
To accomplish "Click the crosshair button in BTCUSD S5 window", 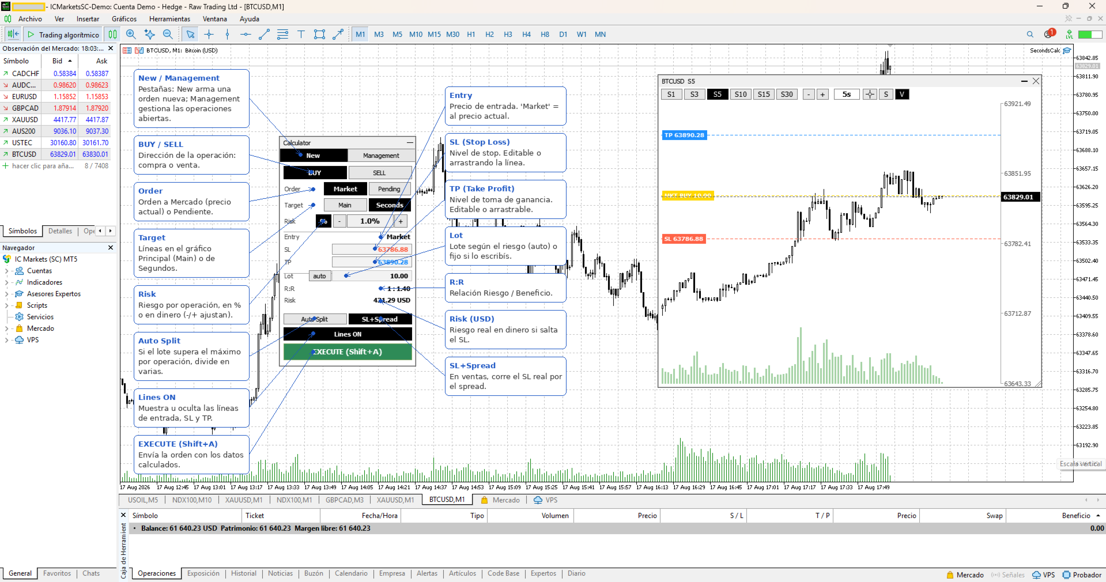I will 870,95.
